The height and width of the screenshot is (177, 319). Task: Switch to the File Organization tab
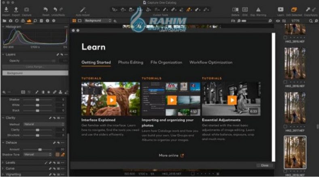[x=166, y=62]
